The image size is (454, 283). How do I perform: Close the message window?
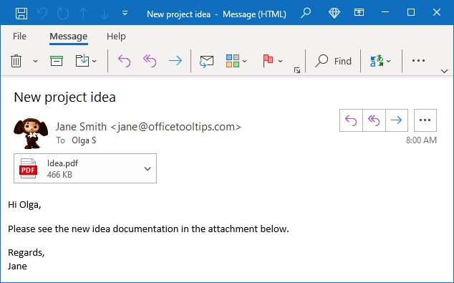coord(437,12)
